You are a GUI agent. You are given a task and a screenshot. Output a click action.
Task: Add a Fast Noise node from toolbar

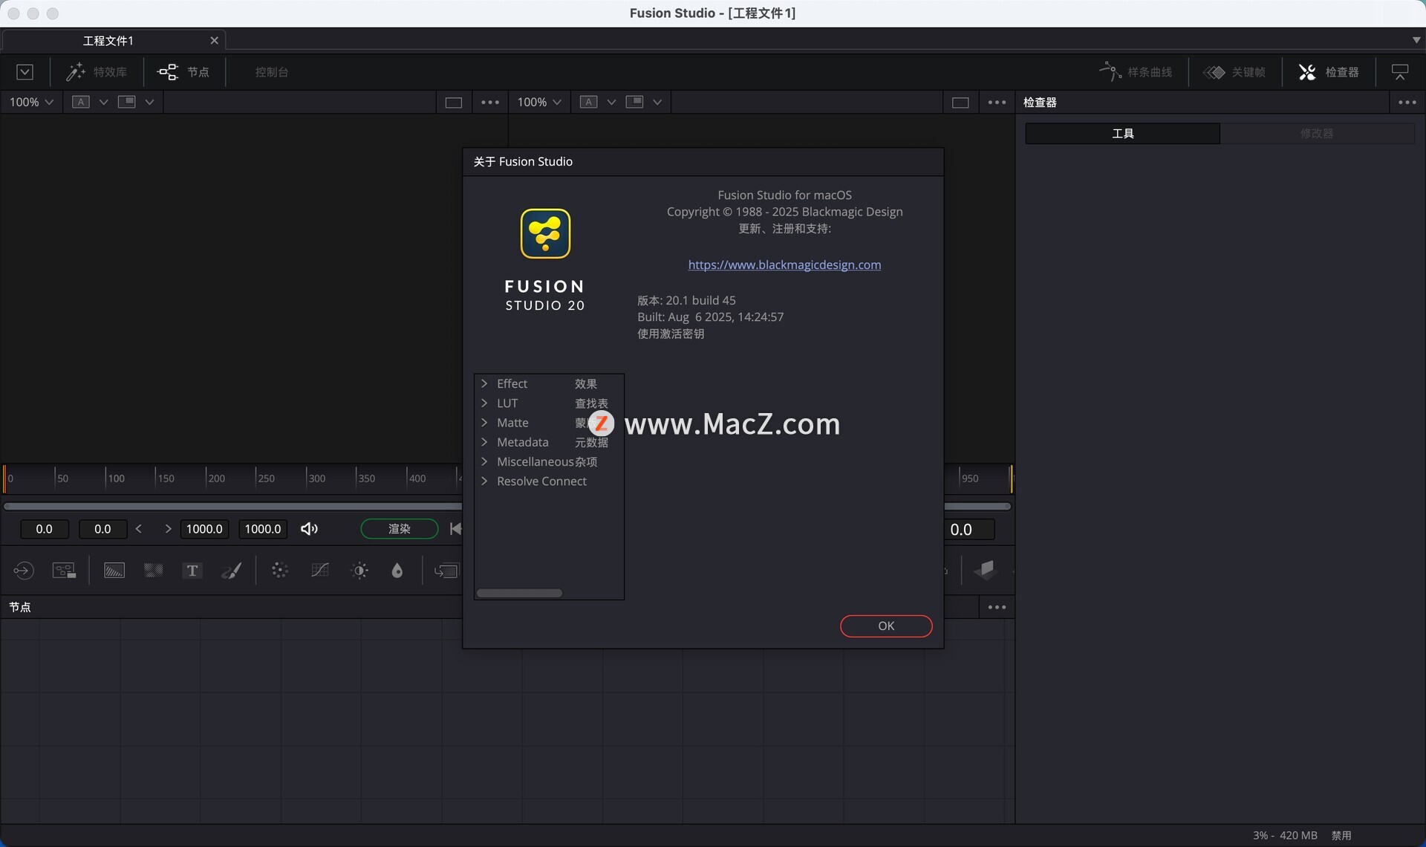pyautogui.click(x=154, y=571)
